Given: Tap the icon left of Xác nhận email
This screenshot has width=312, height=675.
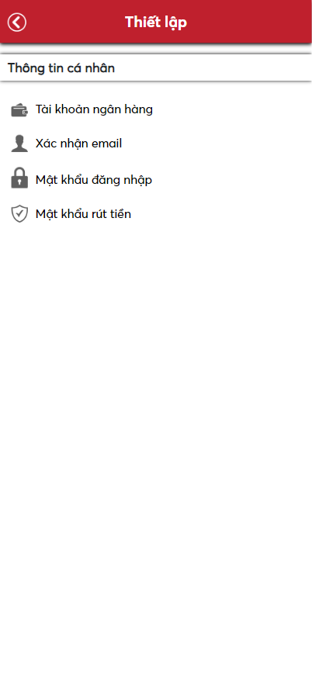Looking at the screenshot, I should coord(19,144).
